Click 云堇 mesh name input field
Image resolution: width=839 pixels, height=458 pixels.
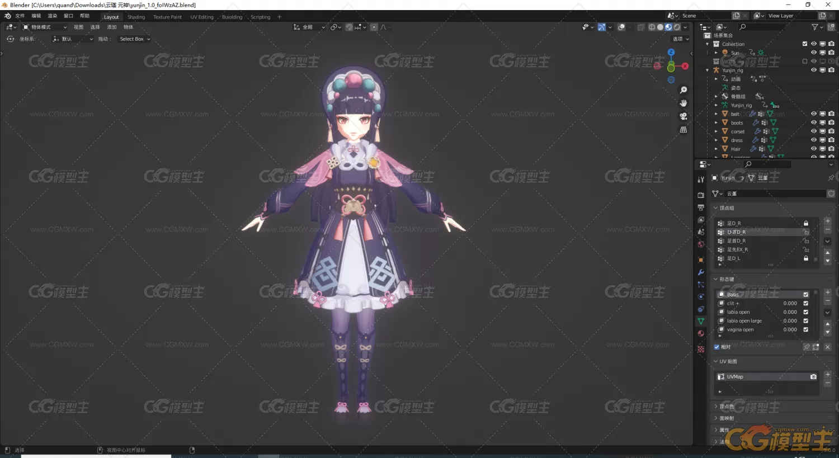tap(774, 193)
